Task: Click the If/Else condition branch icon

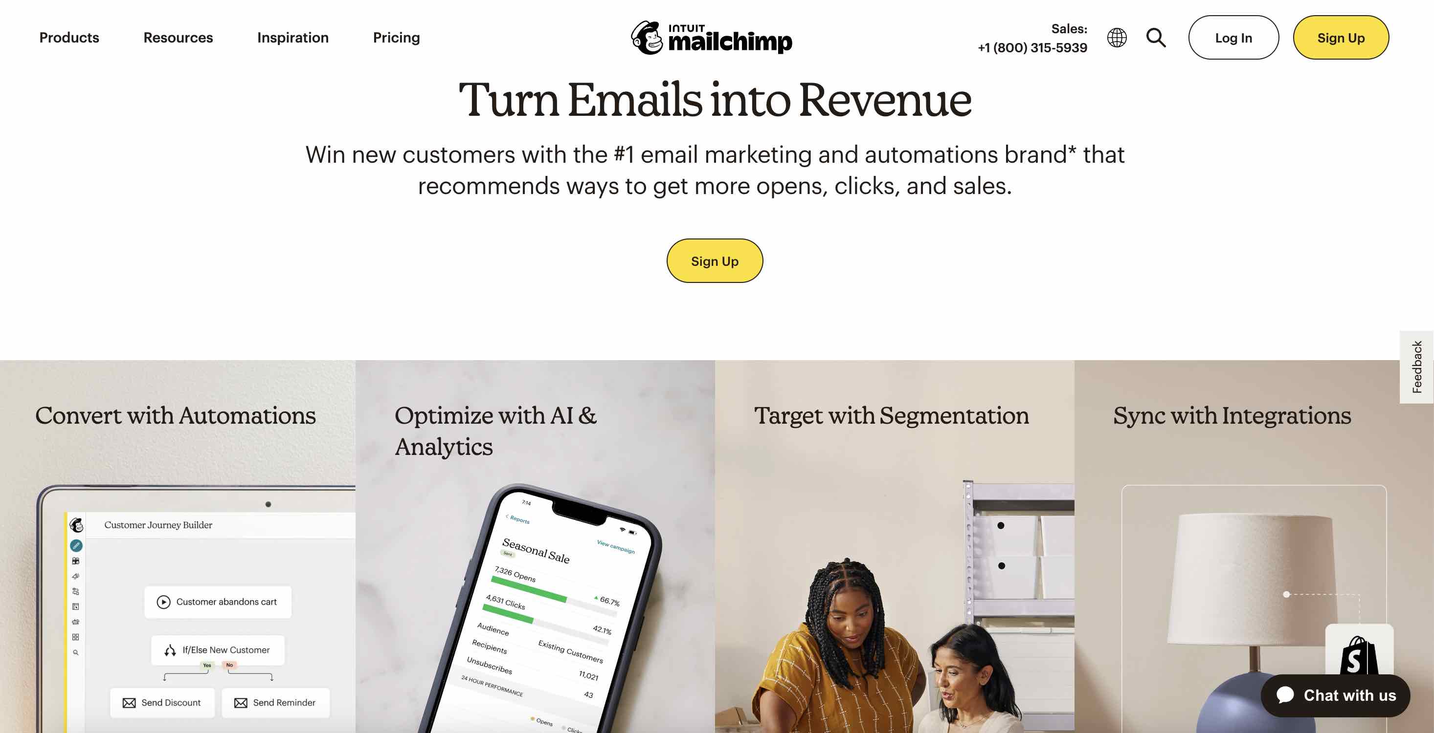Action: pyautogui.click(x=170, y=650)
